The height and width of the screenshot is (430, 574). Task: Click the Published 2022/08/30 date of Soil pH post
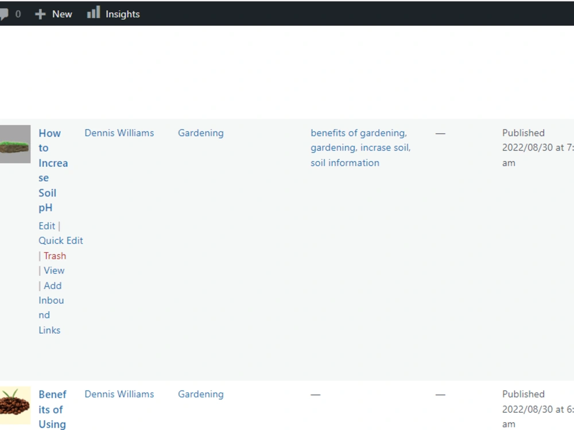pos(538,148)
